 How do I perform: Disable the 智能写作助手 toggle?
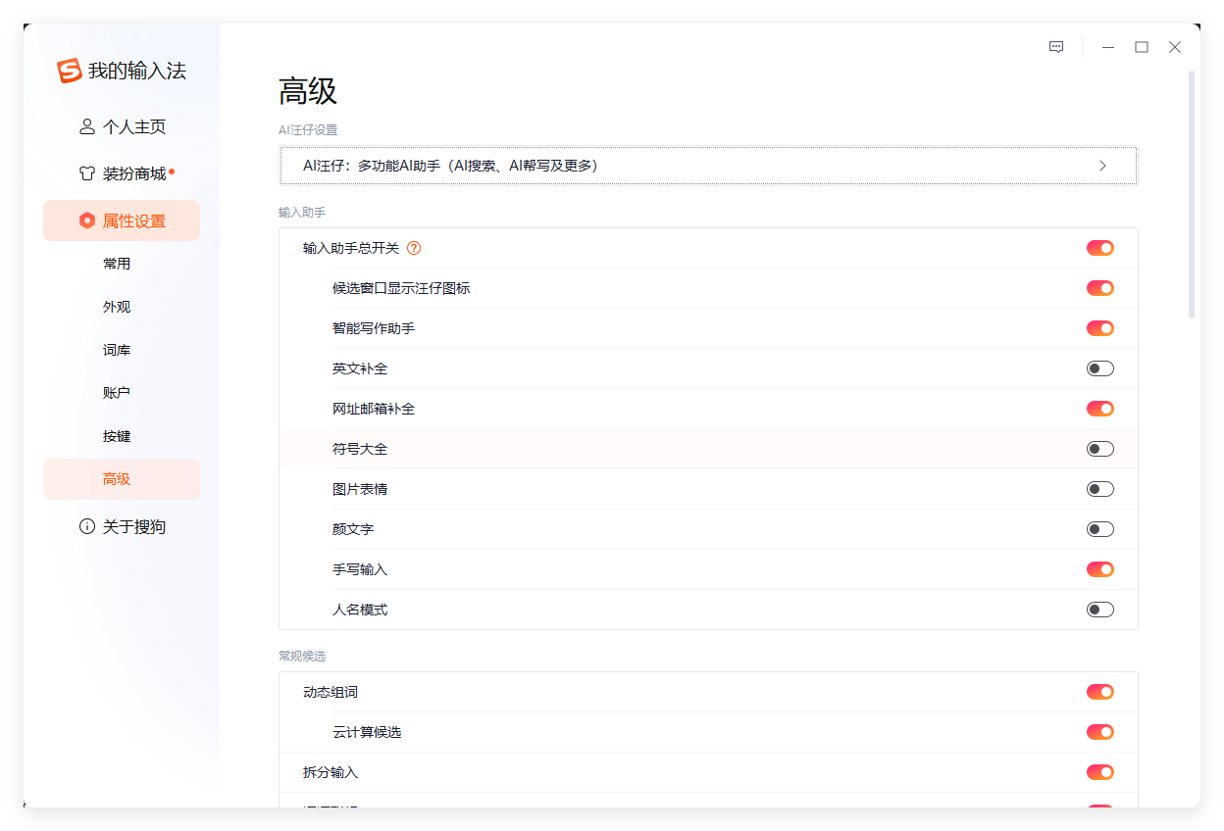pyautogui.click(x=1099, y=328)
